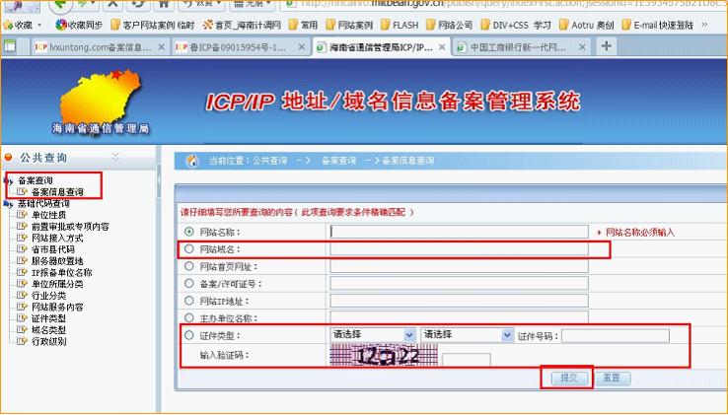The height and width of the screenshot is (415, 728).
Task: Click the 网站名称 text input field
Action: (x=458, y=232)
